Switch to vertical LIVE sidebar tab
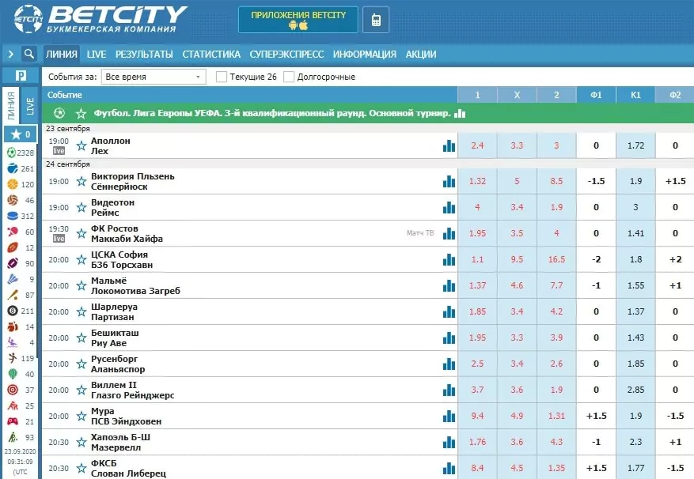The width and height of the screenshot is (694, 479). click(30, 106)
